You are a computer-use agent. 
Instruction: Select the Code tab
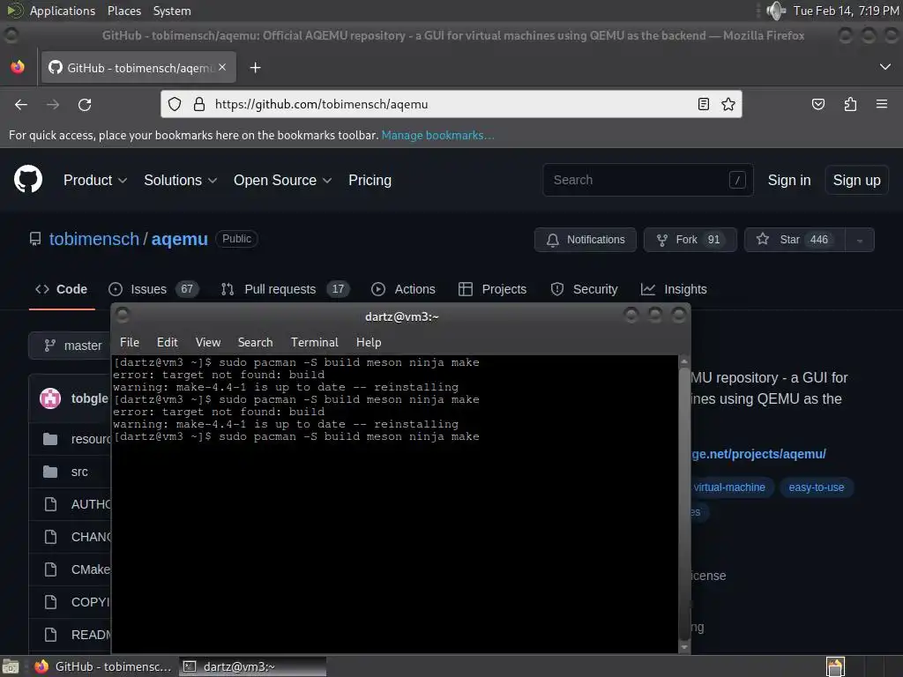coord(62,289)
